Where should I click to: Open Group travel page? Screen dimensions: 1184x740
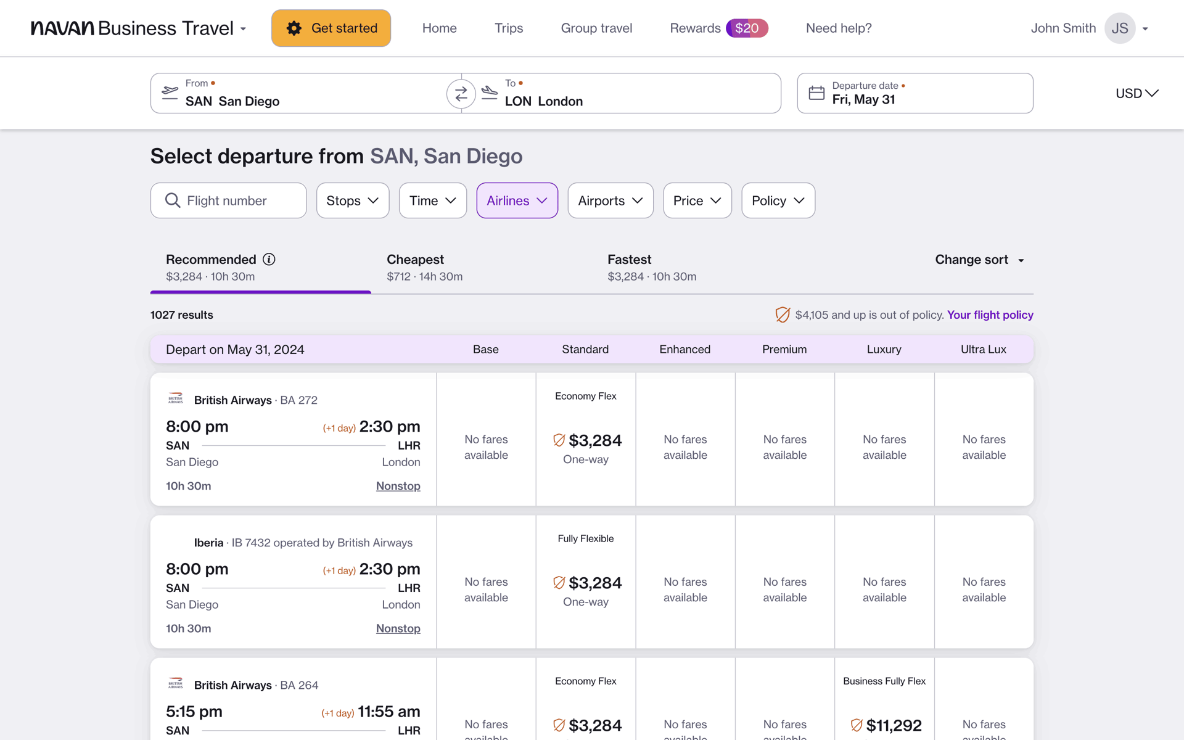click(x=596, y=28)
